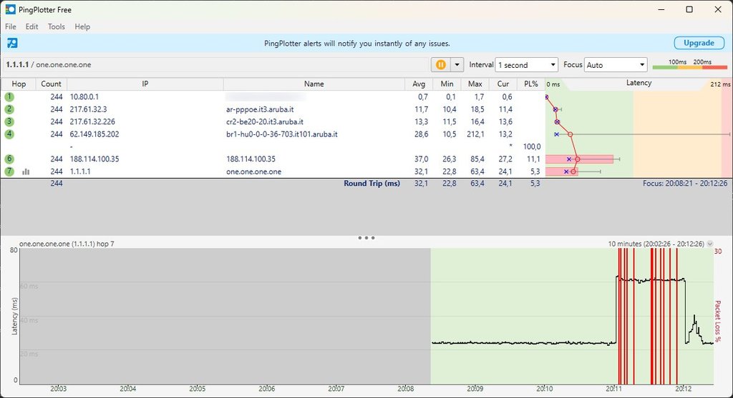Click hostname br1-hu0-0-0-36-703.it101.aruba.it
Viewport: 733px width, 398px height.
(282, 134)
